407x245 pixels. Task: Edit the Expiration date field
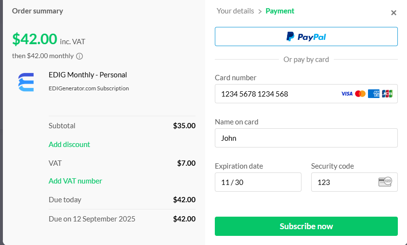click(x=258, y=182)
